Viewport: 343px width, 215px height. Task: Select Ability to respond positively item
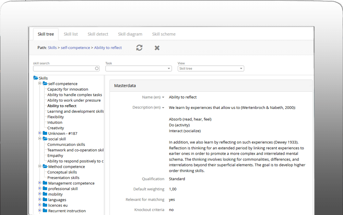pyautogui.click(x=75, y=161)
